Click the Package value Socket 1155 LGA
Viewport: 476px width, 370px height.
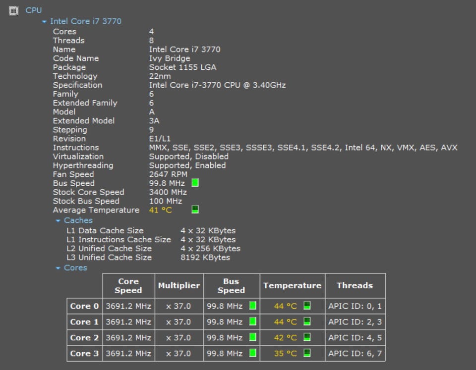pos(182,67)
